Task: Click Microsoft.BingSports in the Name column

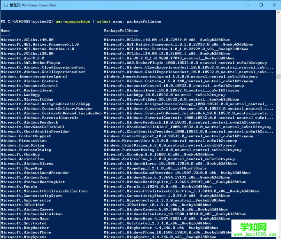Action: click(23, 237)
